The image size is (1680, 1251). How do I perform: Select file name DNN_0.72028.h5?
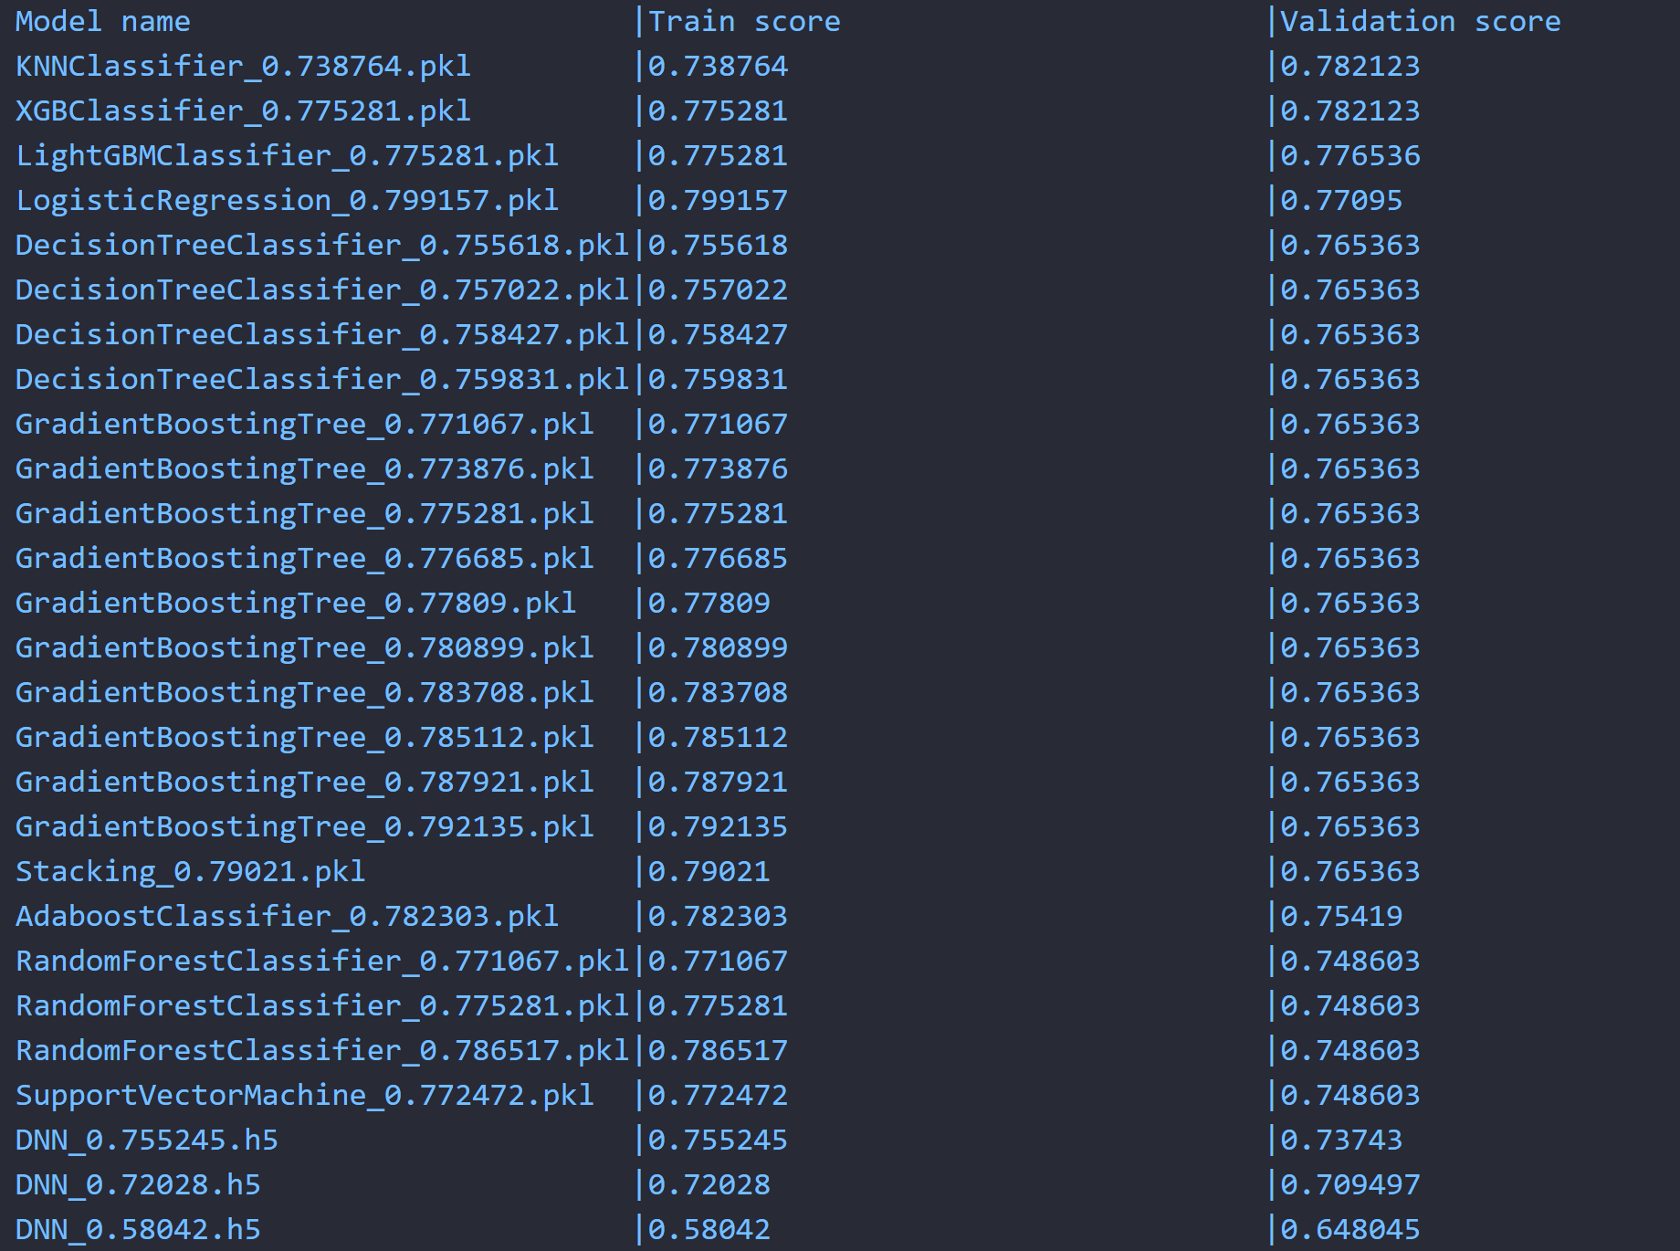[138, 1185]
